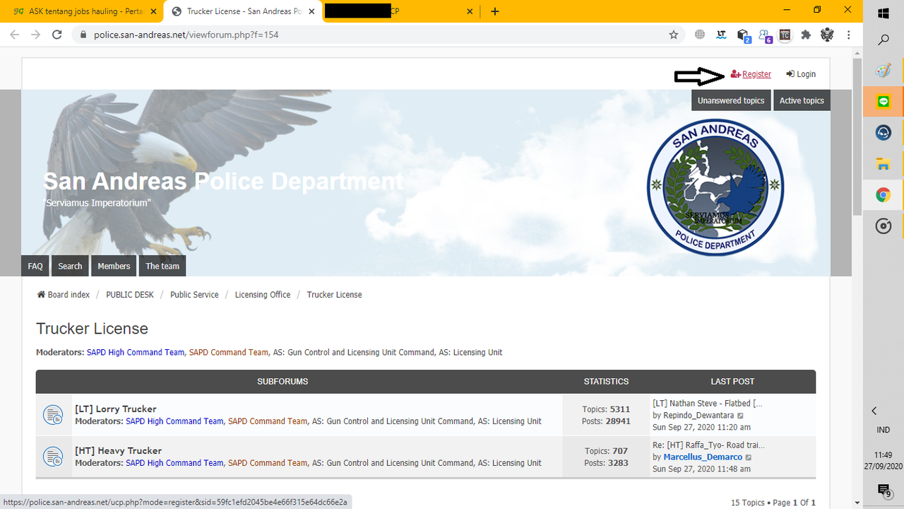The width and height of the screenshot is (904, 509).
Task: Open PUBLIC DESK in the breadcrumbs
Action: 130,295
